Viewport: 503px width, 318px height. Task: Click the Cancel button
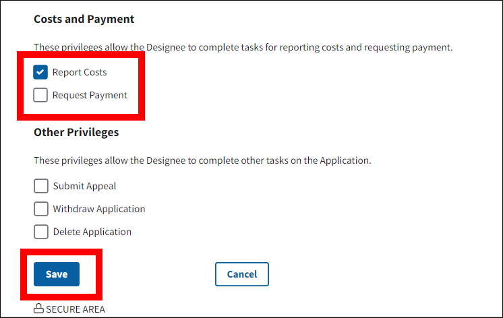point(241,274)
